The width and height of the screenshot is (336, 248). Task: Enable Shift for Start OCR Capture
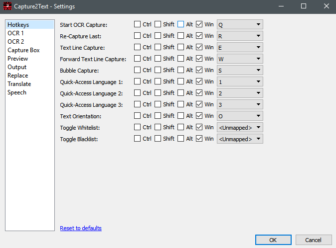coord(158,24)
